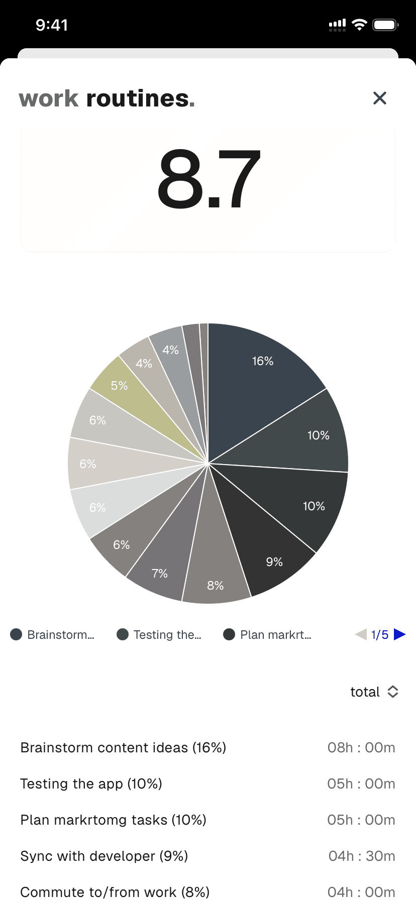Screen dimensions: 416x900
Task: Toggle Plan markrtomg legend dot
Action: point(229,634)
